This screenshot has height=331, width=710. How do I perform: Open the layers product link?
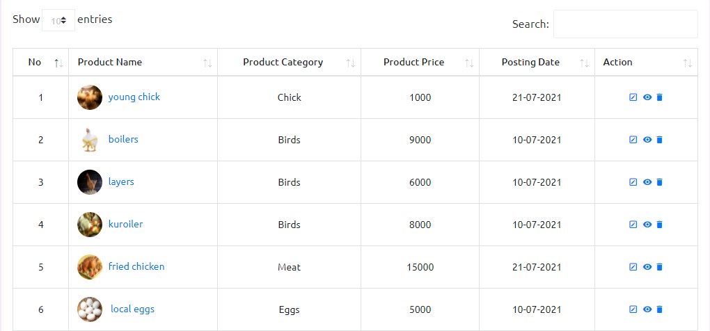click(x=121, y=181)
